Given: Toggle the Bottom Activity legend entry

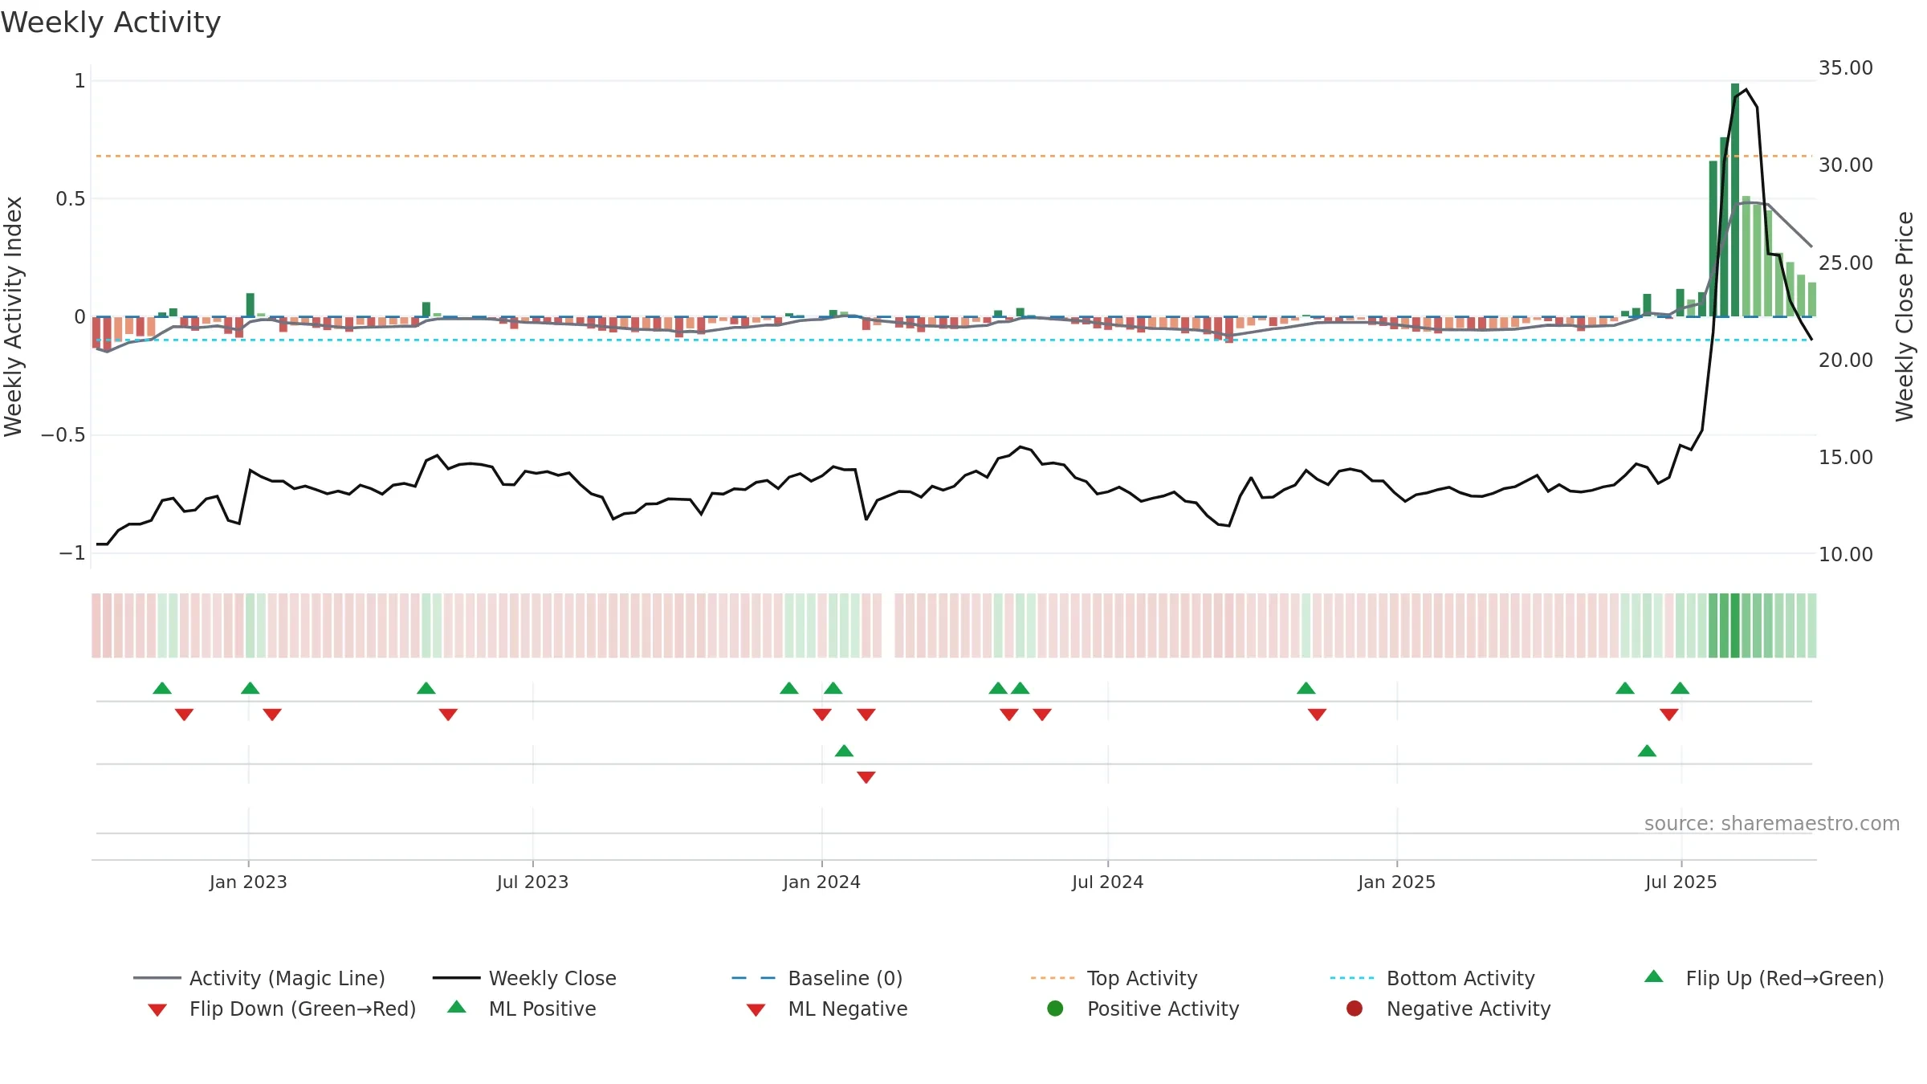Looking at the screenshot, I should pyautogui.click(x=1432, y=978).
